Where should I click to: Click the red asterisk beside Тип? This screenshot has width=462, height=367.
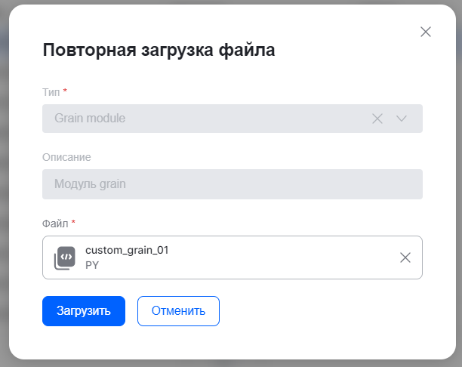click(x=65, y=91)
